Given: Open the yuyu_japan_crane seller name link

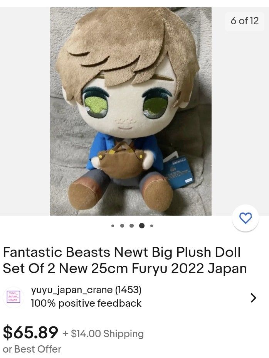Looking at the screenshot, I should (72, 290).
